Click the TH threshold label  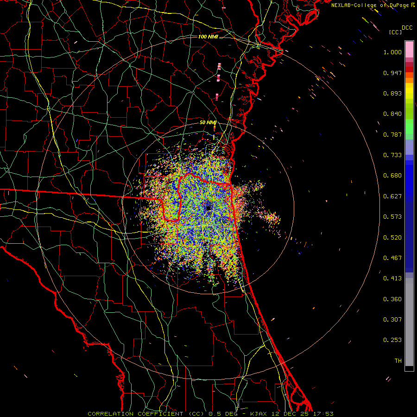398,361
